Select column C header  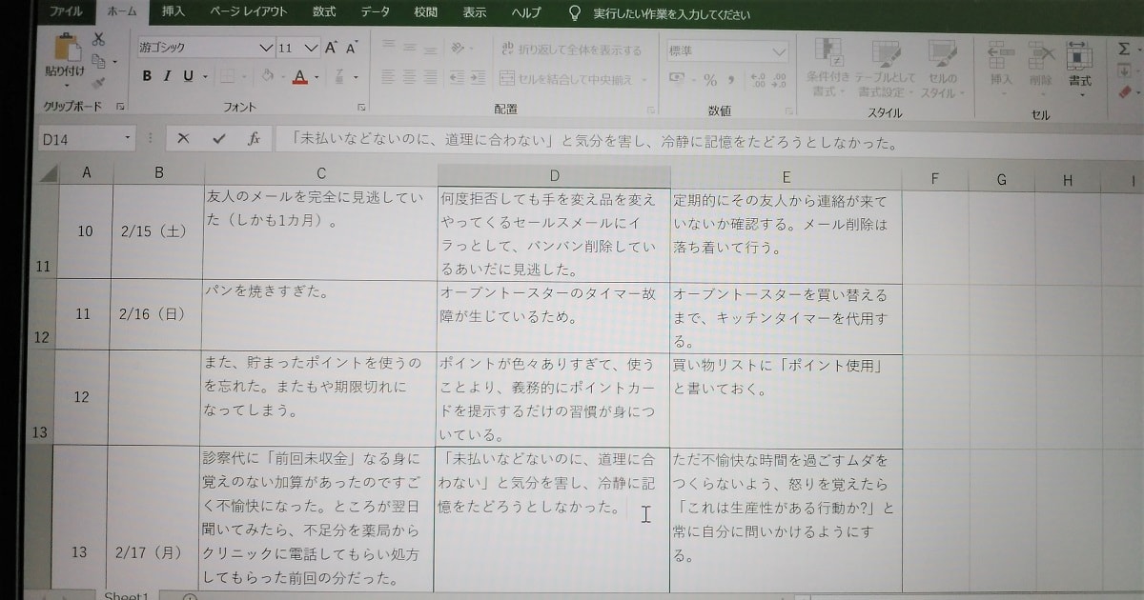pos(320,173)
